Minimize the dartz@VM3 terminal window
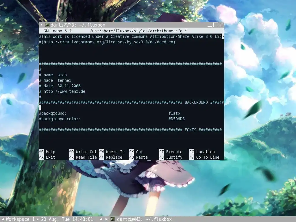The image size is (296, 222). (210, 25)
